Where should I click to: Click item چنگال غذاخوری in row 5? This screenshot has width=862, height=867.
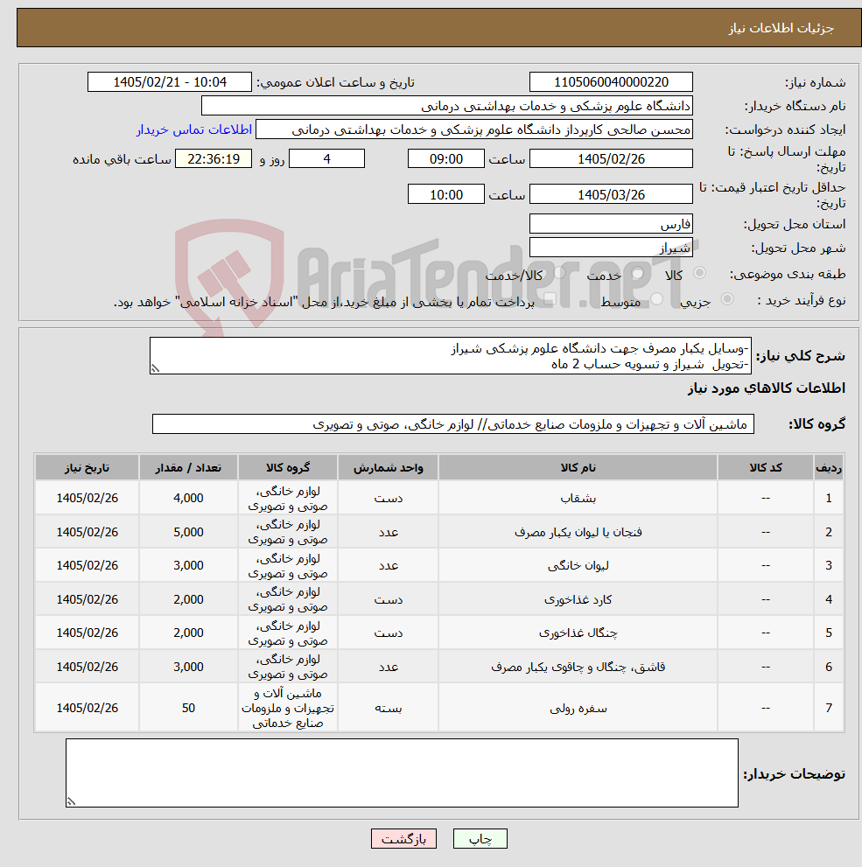coord(578,633)
